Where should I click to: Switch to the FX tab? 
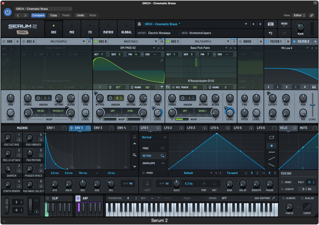[90, 29]
